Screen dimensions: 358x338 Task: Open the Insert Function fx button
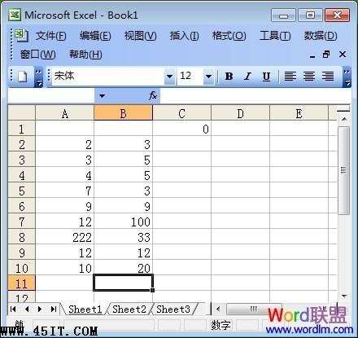153,95
